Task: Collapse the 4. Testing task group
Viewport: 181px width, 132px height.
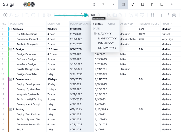Action: [x=11, y=109]
